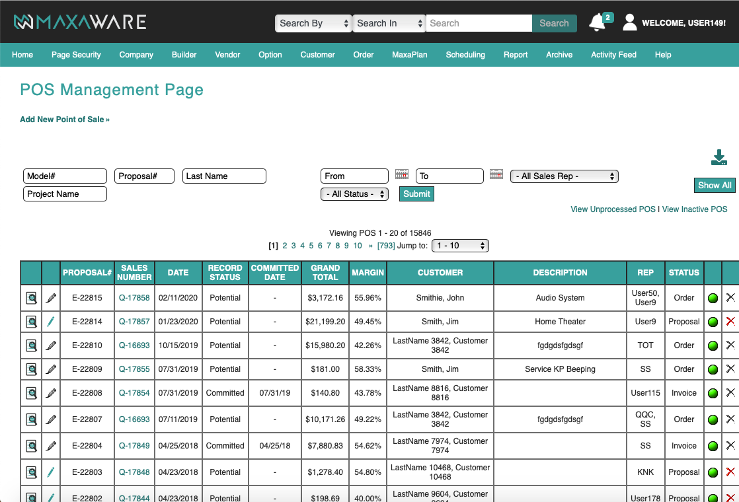
Task: Edit pencil icon for proposal E-22808
Action: 51,393
